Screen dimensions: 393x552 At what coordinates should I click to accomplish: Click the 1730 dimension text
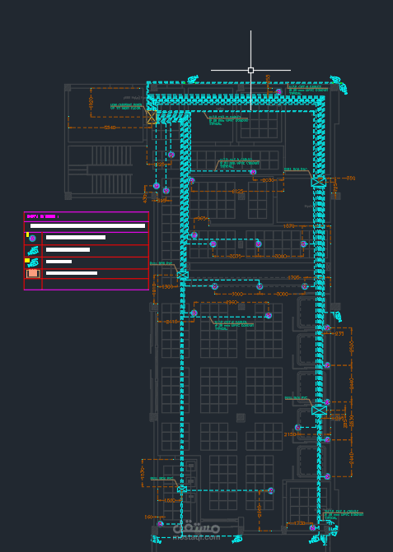tap(300, 523)
